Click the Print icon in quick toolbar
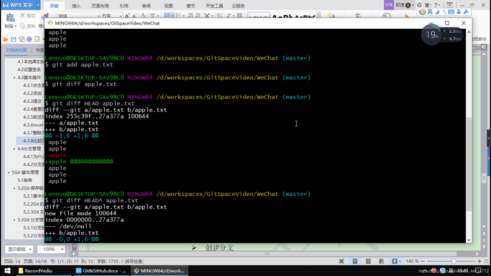 [x=29, y=39]
